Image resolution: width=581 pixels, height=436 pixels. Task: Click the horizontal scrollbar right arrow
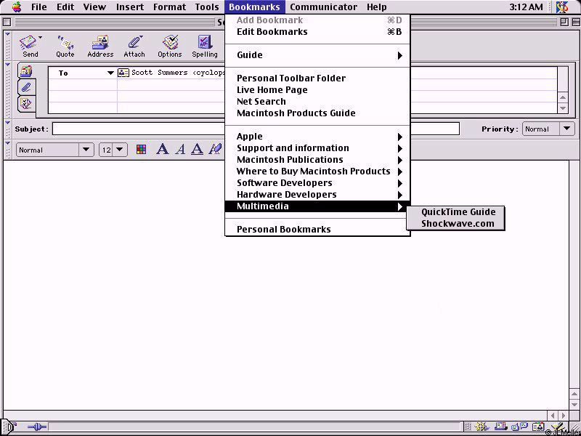[564, 416]
